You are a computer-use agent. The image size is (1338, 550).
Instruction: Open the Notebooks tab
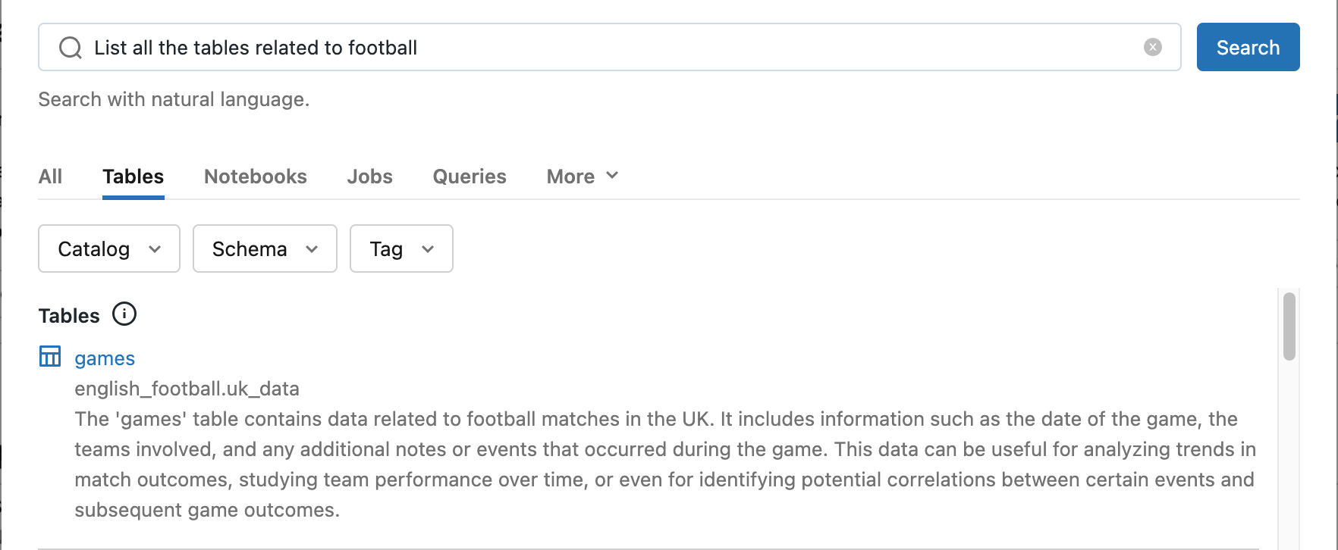click(x=255, y=177)
